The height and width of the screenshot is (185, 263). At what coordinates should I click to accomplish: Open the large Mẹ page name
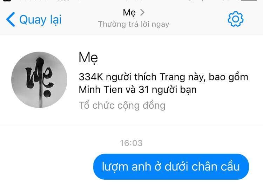coord(88,58)
